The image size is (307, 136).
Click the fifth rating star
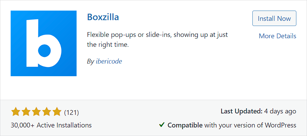pyautogui.click(x=57, y=112)
